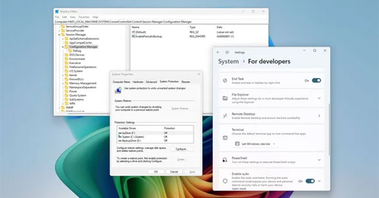
Task: Click the Terminal setting icon
Action: click(225, 138)
